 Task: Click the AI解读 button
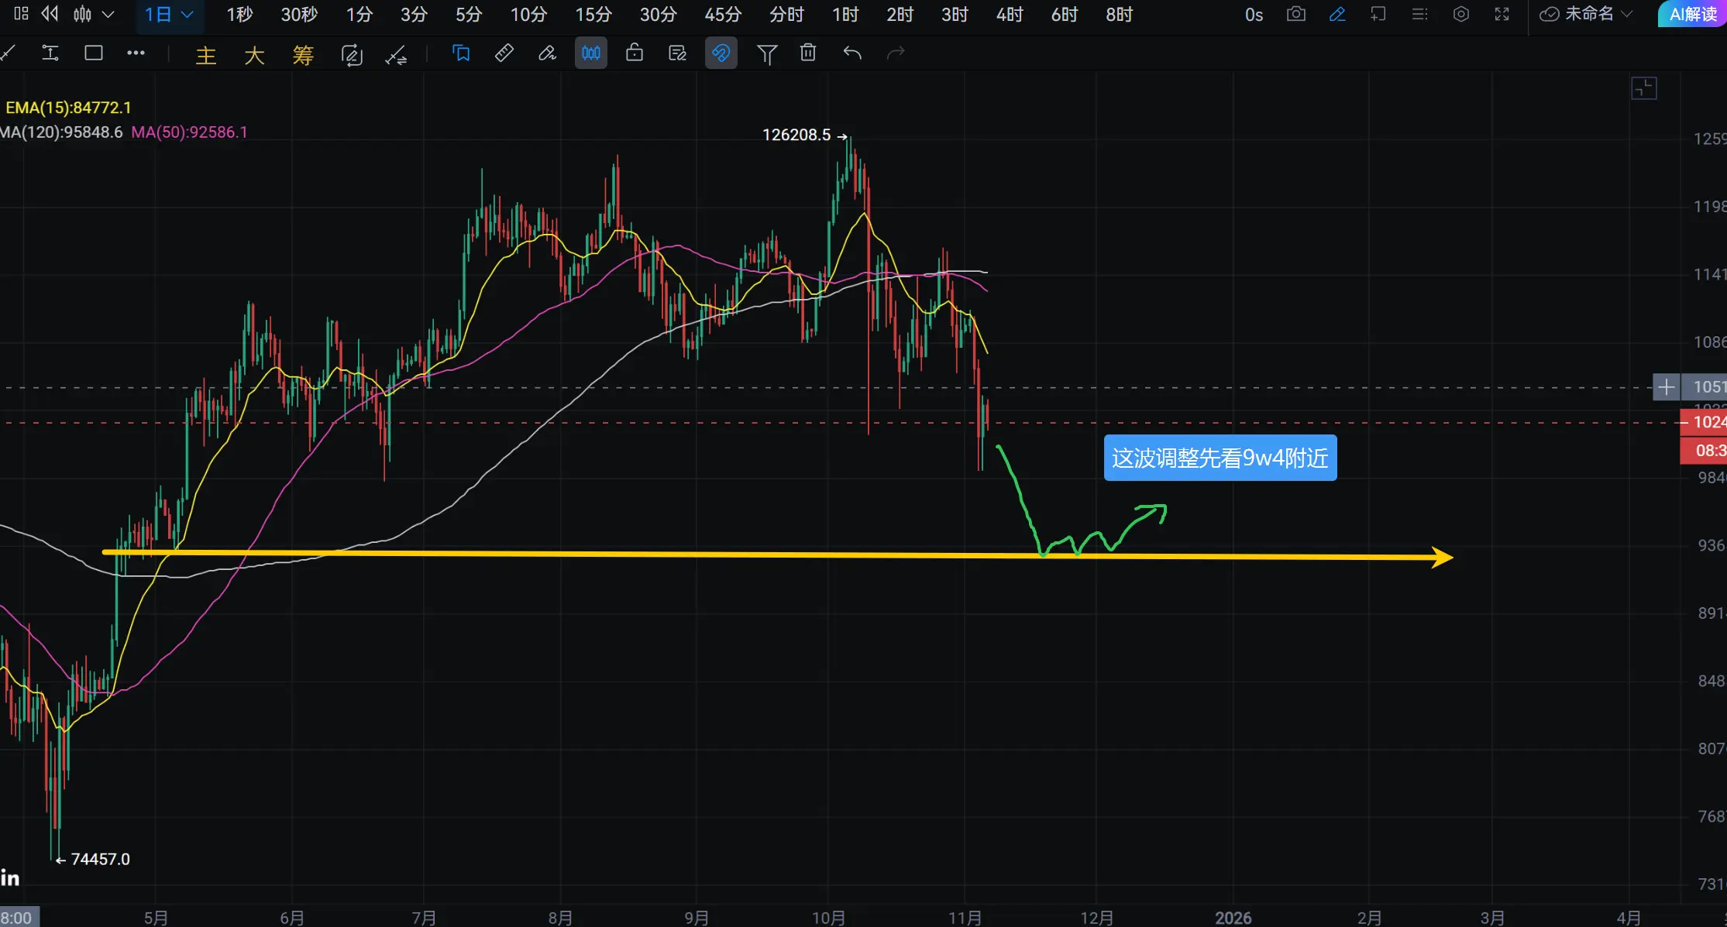tap(1692, 14)
